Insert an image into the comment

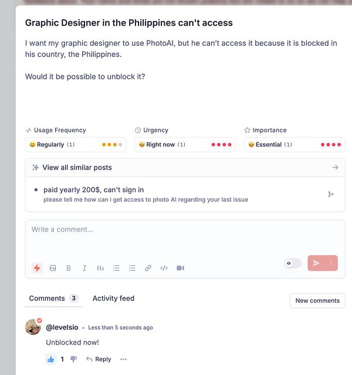pos(53,268)
